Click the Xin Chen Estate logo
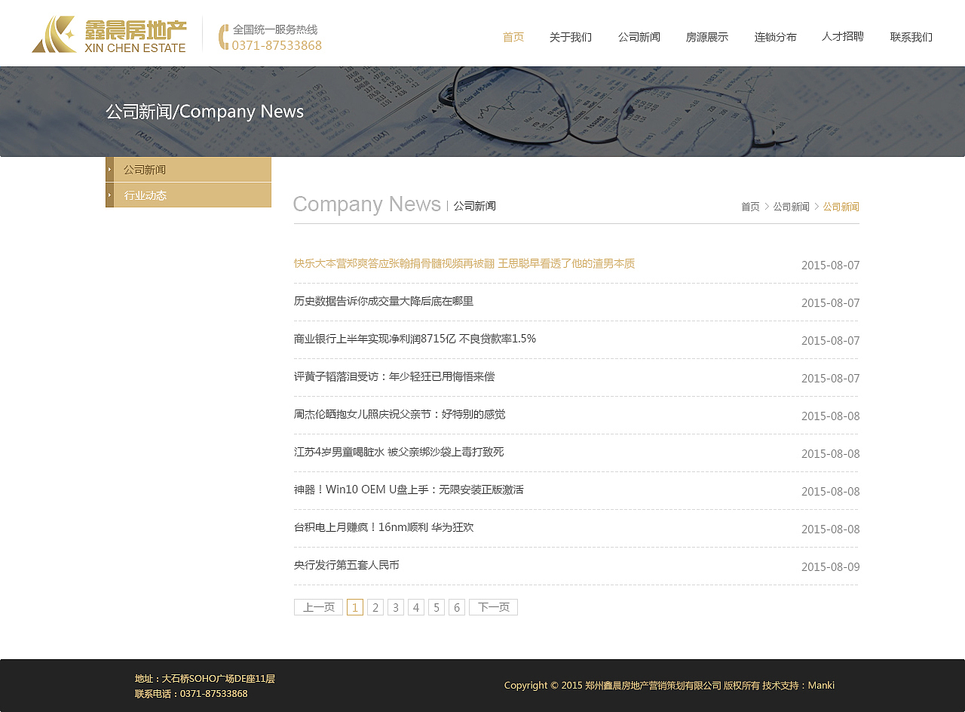The height and width of the screenshot is (712, 965). [x=109, y=34]
